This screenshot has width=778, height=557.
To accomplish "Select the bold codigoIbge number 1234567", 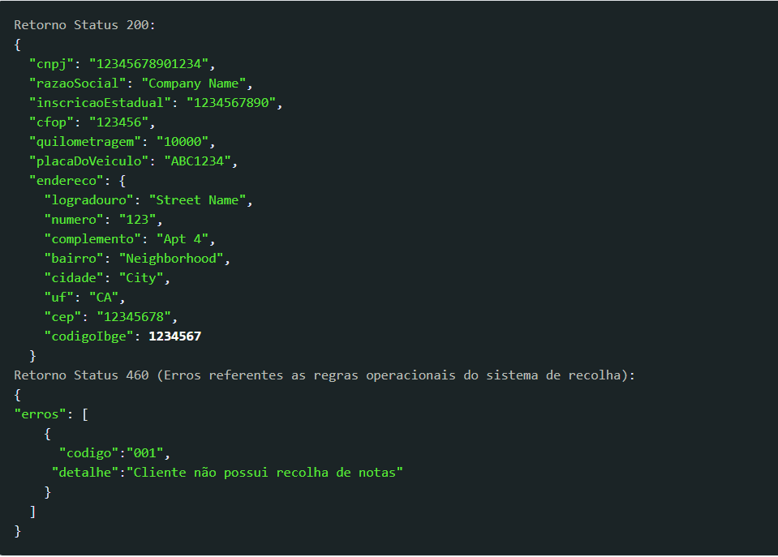I will tap(174, 336).
